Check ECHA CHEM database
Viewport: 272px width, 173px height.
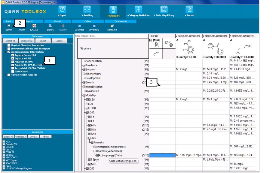[13, 71]
